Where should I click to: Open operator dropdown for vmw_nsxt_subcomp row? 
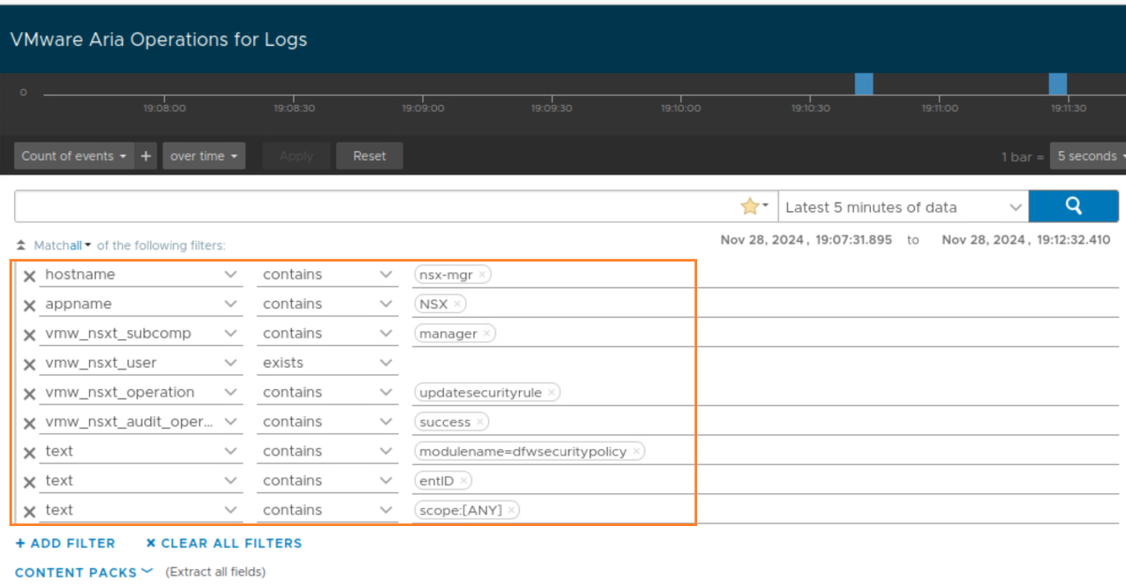[x=328, y=334]
